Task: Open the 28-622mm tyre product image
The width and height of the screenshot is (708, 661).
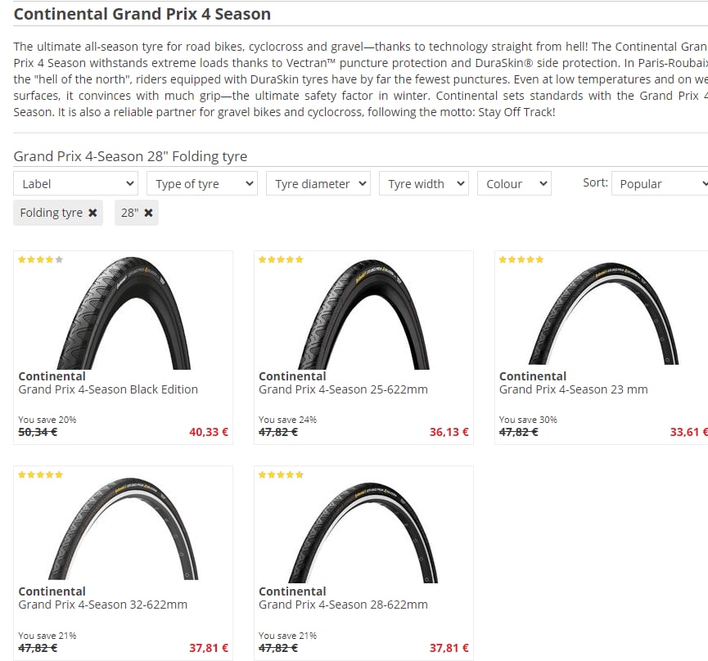Action: (363, 533)
